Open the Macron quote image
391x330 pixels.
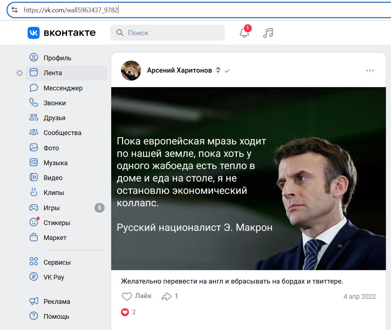click(x=248, y=178)
